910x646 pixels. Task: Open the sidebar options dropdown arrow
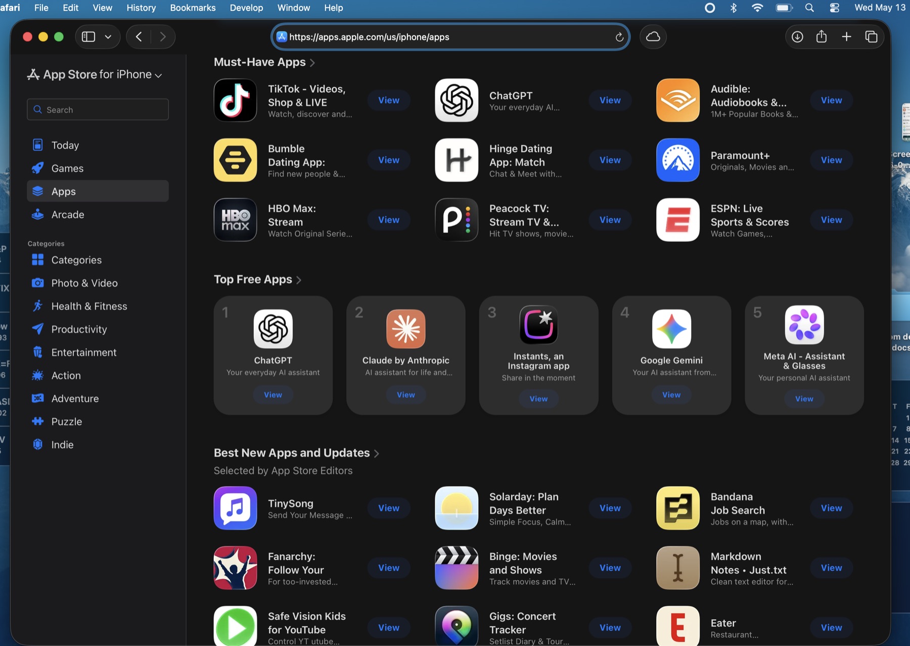pyautogui.click(x=108, y=37)
